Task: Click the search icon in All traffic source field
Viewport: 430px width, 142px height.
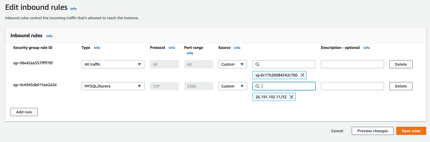Action: pyautogui.click(x=257, y=64)
